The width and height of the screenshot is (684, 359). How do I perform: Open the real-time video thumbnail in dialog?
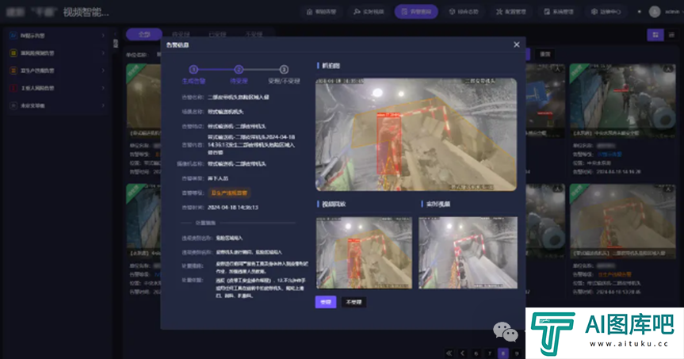tap(468, 253)
